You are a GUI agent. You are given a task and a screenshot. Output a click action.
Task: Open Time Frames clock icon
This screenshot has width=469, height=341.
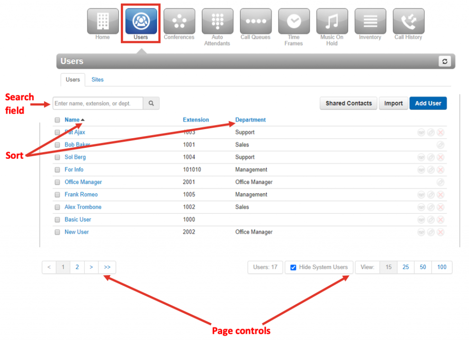tap(294, 22)
